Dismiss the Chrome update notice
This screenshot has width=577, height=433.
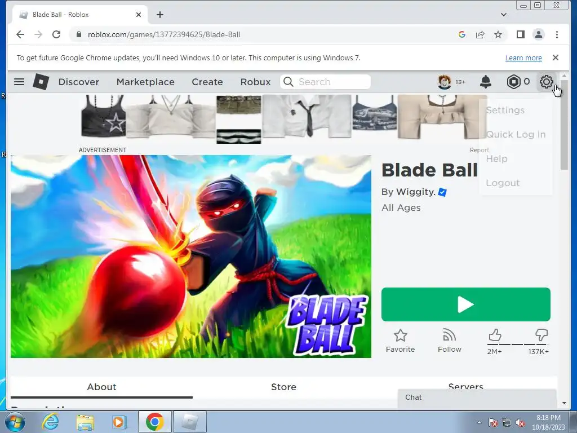[556, 58]
